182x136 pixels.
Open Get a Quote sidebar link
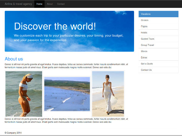158,64
